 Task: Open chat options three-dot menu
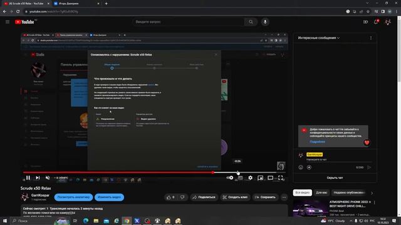point(371,37)
